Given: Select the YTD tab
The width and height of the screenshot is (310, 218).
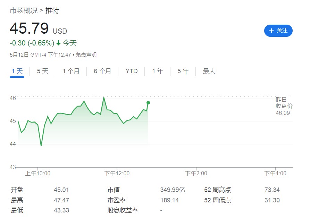Looking at the screenshot, I should click(x=132, y=71).
